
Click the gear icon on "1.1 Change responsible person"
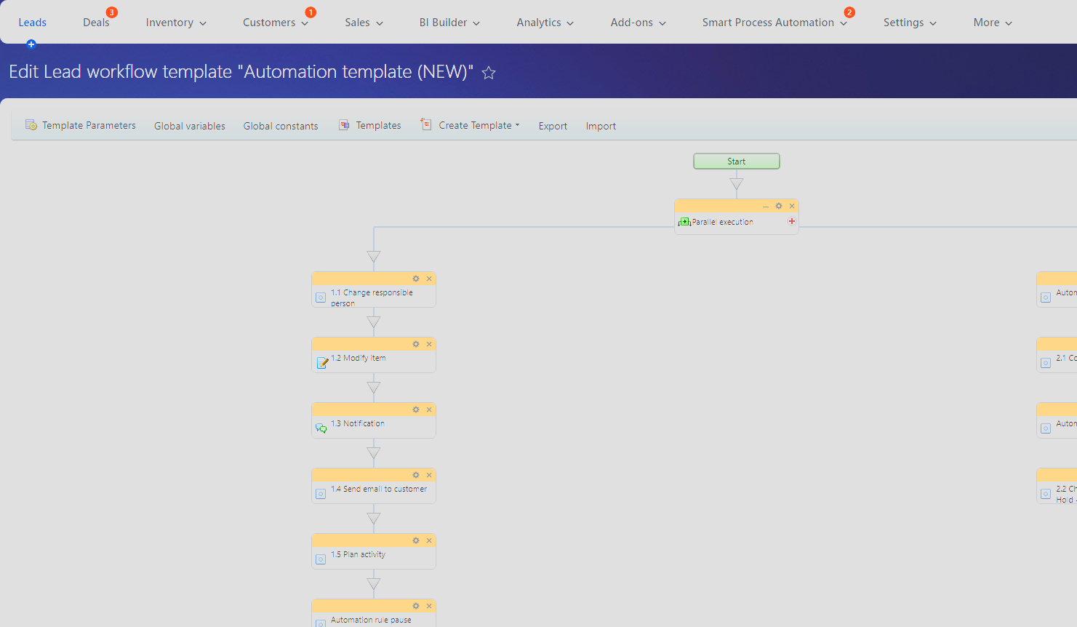(415, 278)
